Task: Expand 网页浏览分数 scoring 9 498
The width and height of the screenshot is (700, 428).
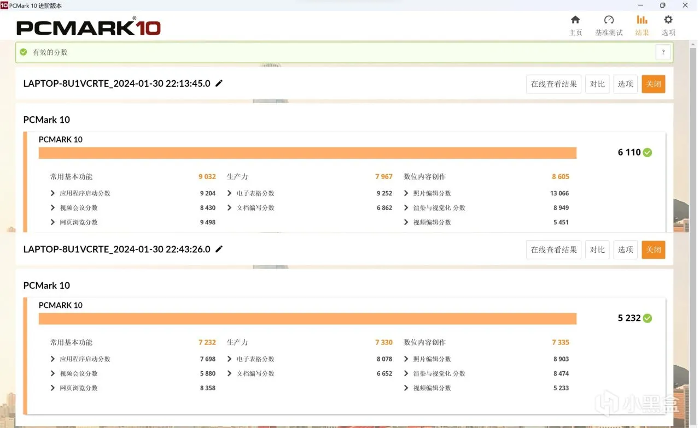Action: click(53, 222)
